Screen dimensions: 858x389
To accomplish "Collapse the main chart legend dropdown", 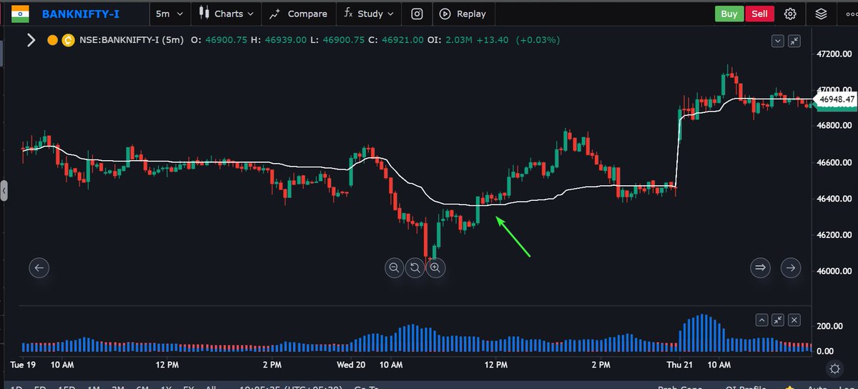I will (778, 41).
